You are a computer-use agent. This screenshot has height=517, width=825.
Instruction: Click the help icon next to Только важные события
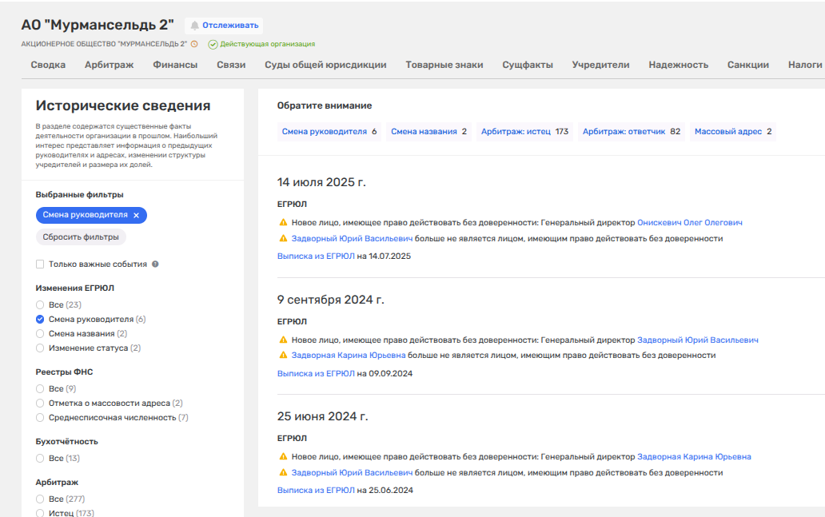point(155,264)
